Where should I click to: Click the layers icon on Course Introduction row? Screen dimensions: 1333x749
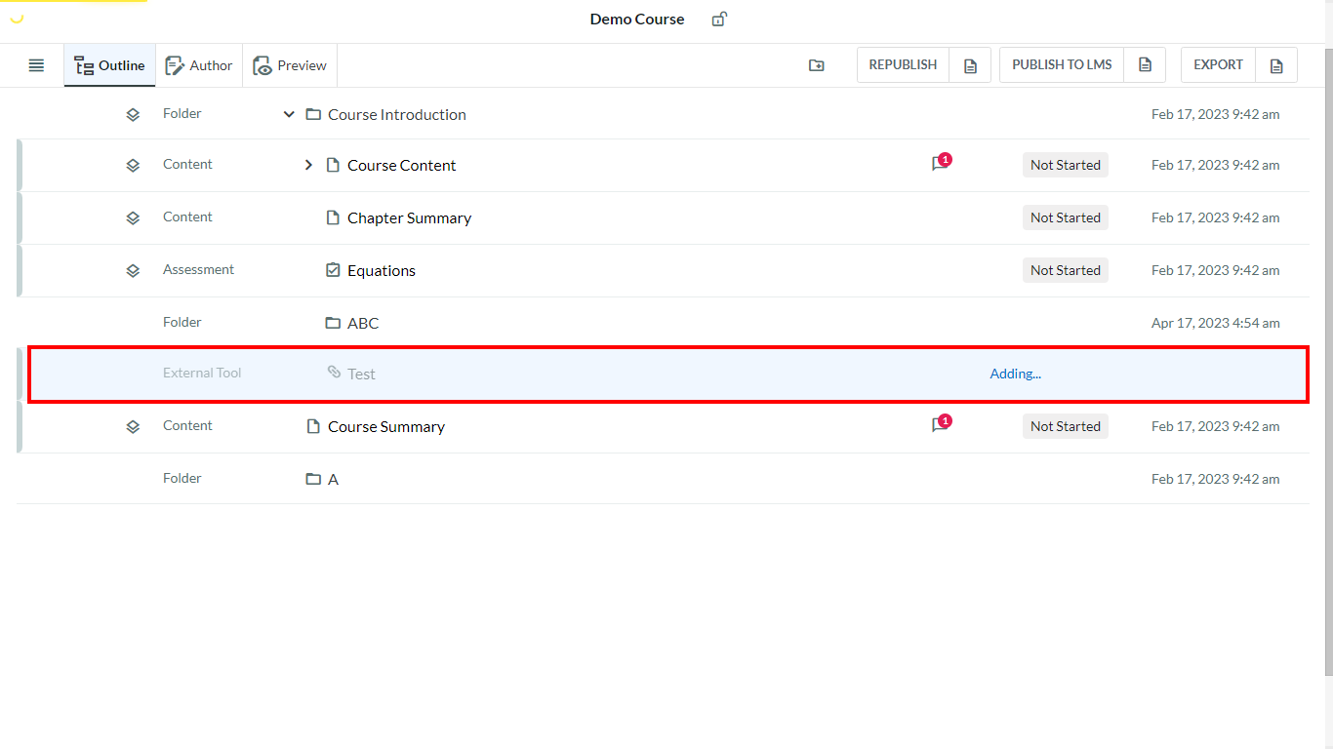click(133, 114)
